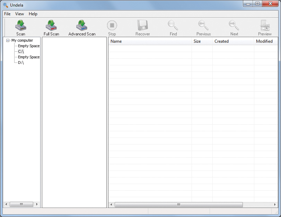Click tree panel's right scroll arrow

[37, 205]
